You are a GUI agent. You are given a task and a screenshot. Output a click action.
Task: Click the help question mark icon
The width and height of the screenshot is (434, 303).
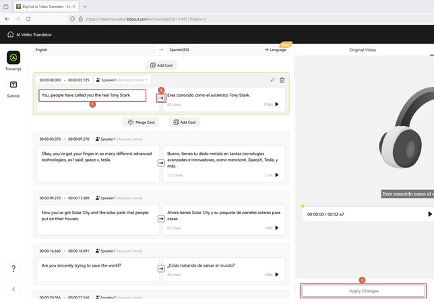pos(13,269)
